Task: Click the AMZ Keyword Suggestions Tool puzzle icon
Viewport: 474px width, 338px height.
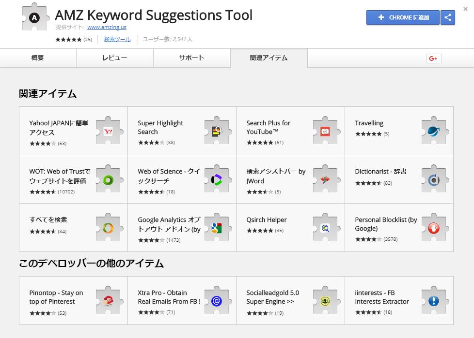Action: (35, 17)
